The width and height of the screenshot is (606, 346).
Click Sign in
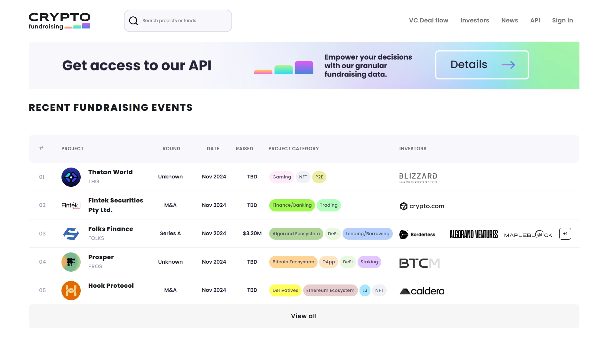[x=562, y=21]
